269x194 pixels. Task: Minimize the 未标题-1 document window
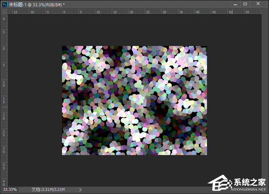pos(235,4)
